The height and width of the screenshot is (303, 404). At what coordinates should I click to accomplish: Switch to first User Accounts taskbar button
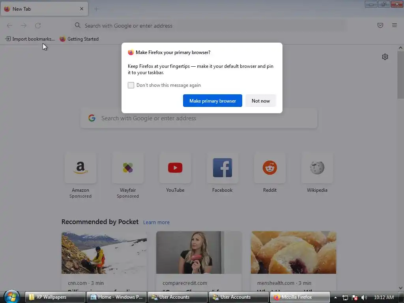178,297
